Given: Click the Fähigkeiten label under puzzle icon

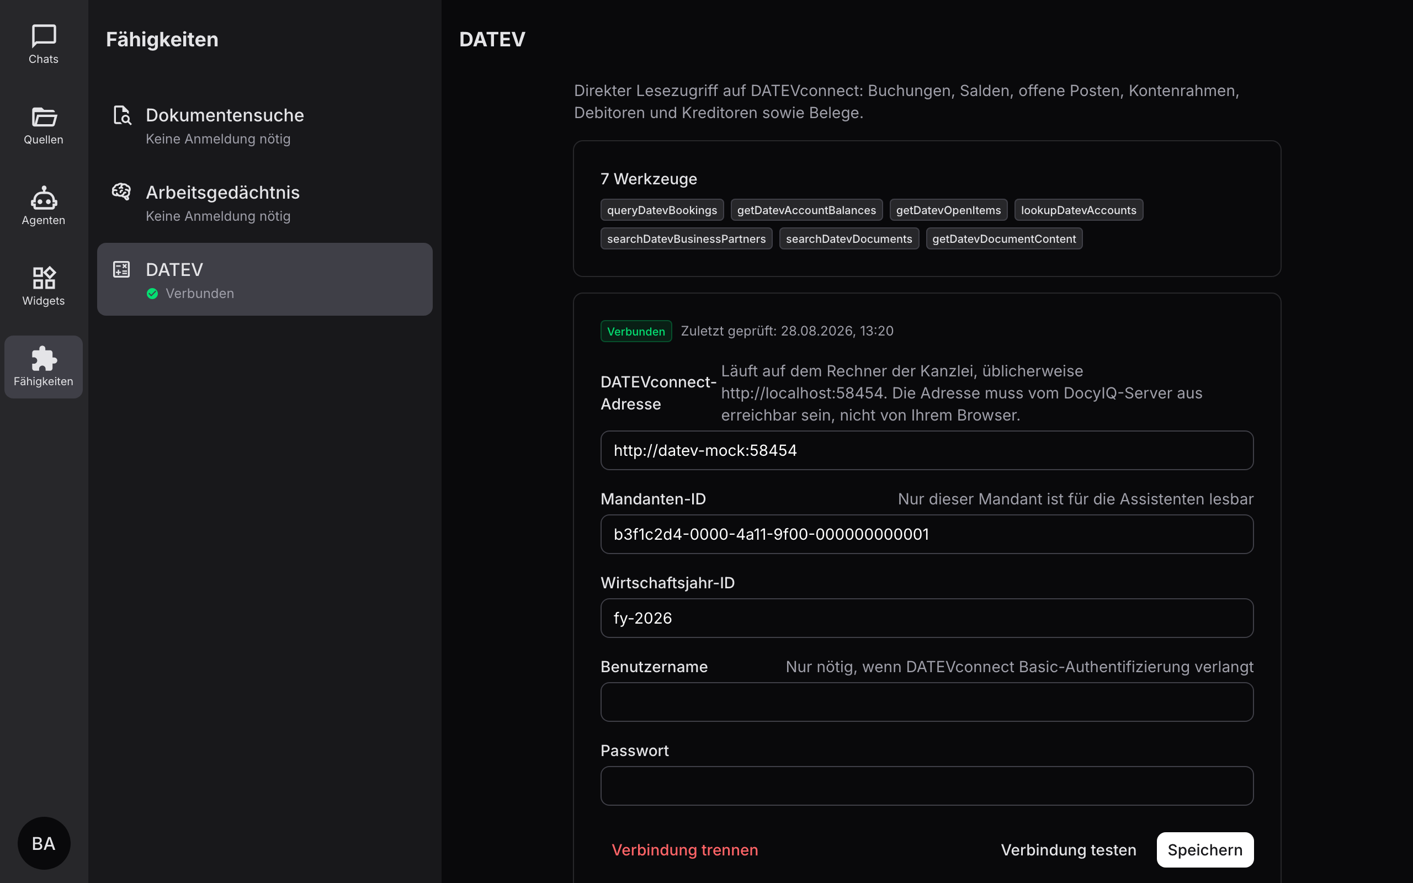Looking at the screenshot, I should pyautogui.click(x=44, y=381).
